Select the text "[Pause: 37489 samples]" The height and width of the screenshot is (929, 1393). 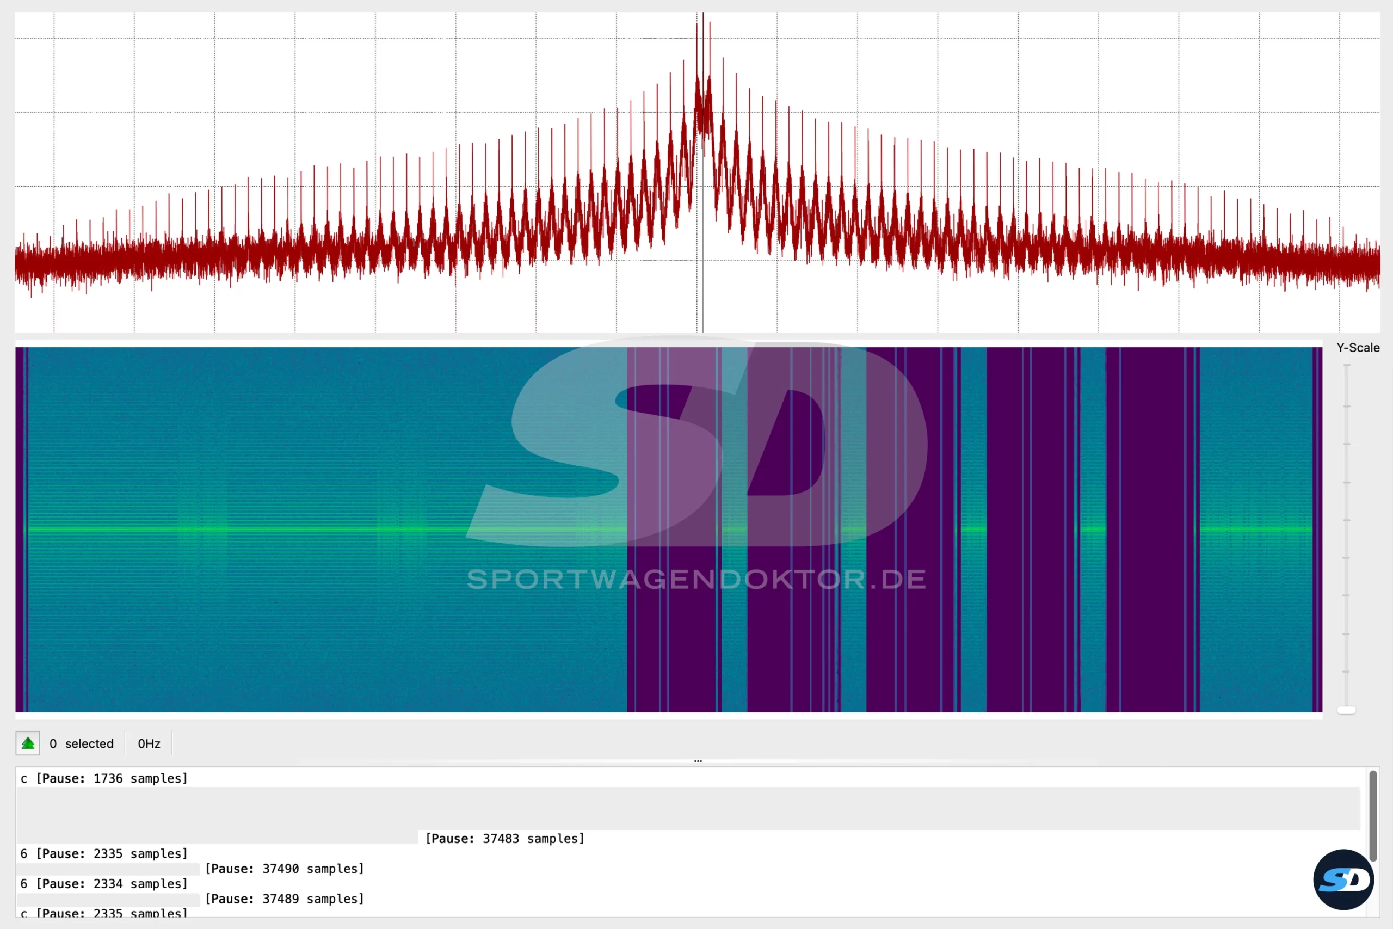[284, 900]
